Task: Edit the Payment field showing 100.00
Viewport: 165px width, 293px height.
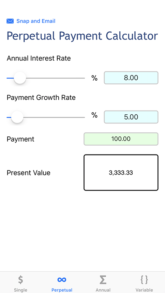Action: (121, 139)
